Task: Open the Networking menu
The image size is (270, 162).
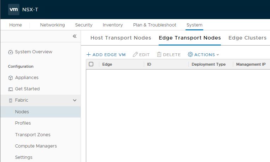Action: point(52,25)
